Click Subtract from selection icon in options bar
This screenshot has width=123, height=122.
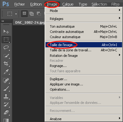click(x=39, y=14)
